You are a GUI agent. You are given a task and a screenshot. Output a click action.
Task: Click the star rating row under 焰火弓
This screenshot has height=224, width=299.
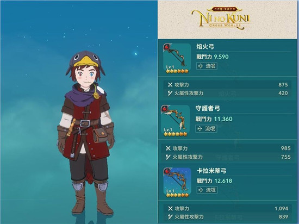click(x=177, y=71)
